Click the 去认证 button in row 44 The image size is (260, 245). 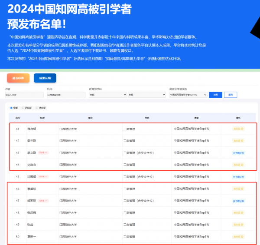coord(238,165)
